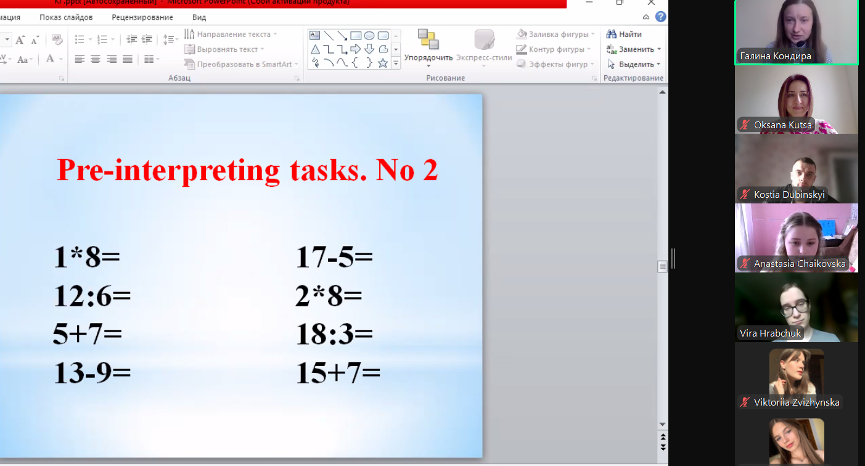The width and height of the screenshot is (865, 466).
Task: Insert a text box from shapes gallery
Action: coord(314,35)
